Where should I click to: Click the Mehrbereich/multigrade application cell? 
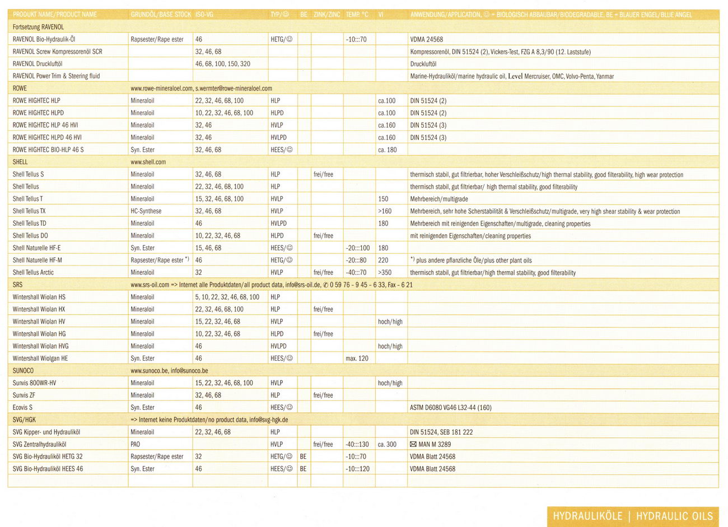point(439,199)
